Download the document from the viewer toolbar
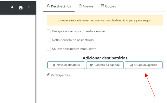Viewport: 167px width, 103px height. tap(12, 8)
